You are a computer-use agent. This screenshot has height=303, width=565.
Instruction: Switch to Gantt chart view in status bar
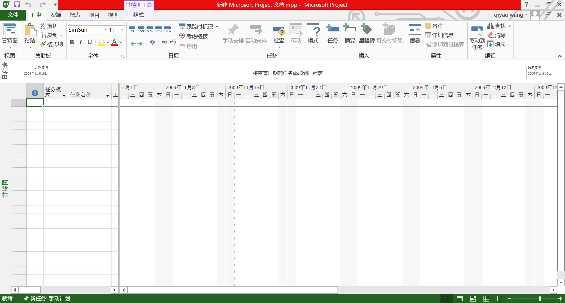[x=446, y=299]
